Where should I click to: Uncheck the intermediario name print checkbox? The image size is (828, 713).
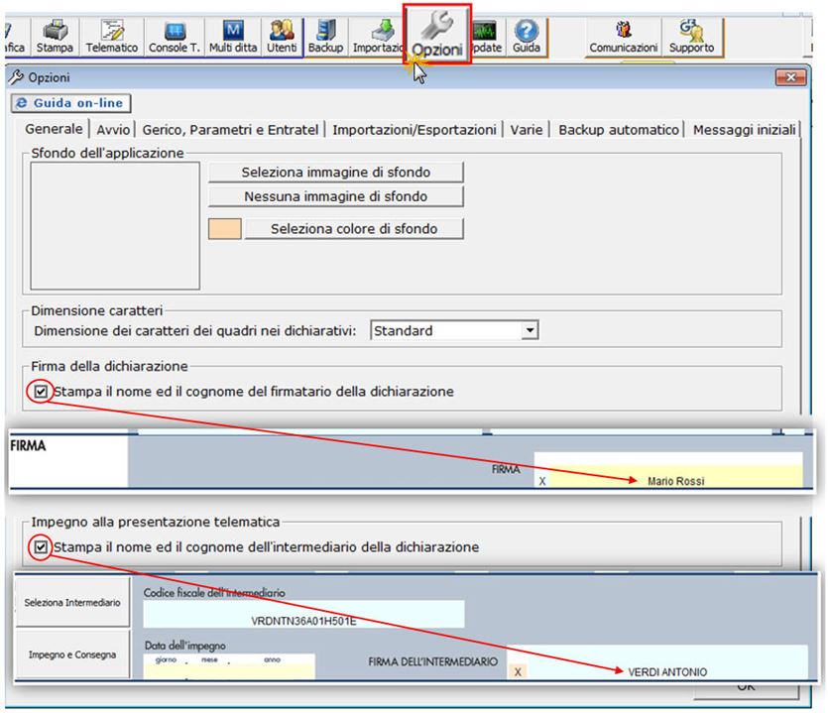pos(41,546)
